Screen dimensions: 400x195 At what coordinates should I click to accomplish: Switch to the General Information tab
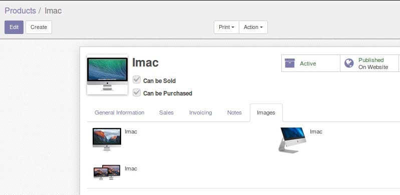click(119, 112)
